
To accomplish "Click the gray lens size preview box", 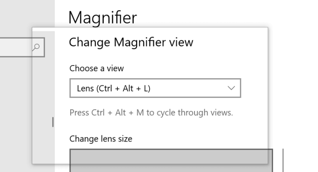I will [x=171, y=160].
